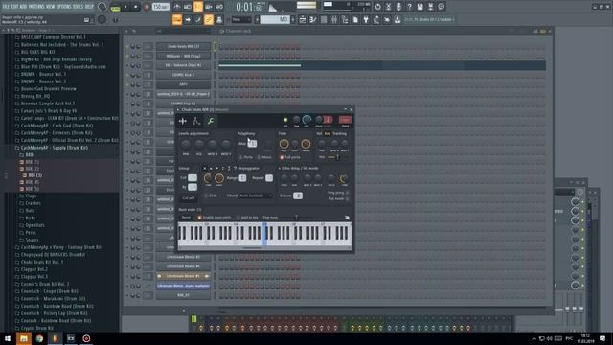Arm the red Record button
Viewport: 613px width, 345px height.
(x=147, y=7)
